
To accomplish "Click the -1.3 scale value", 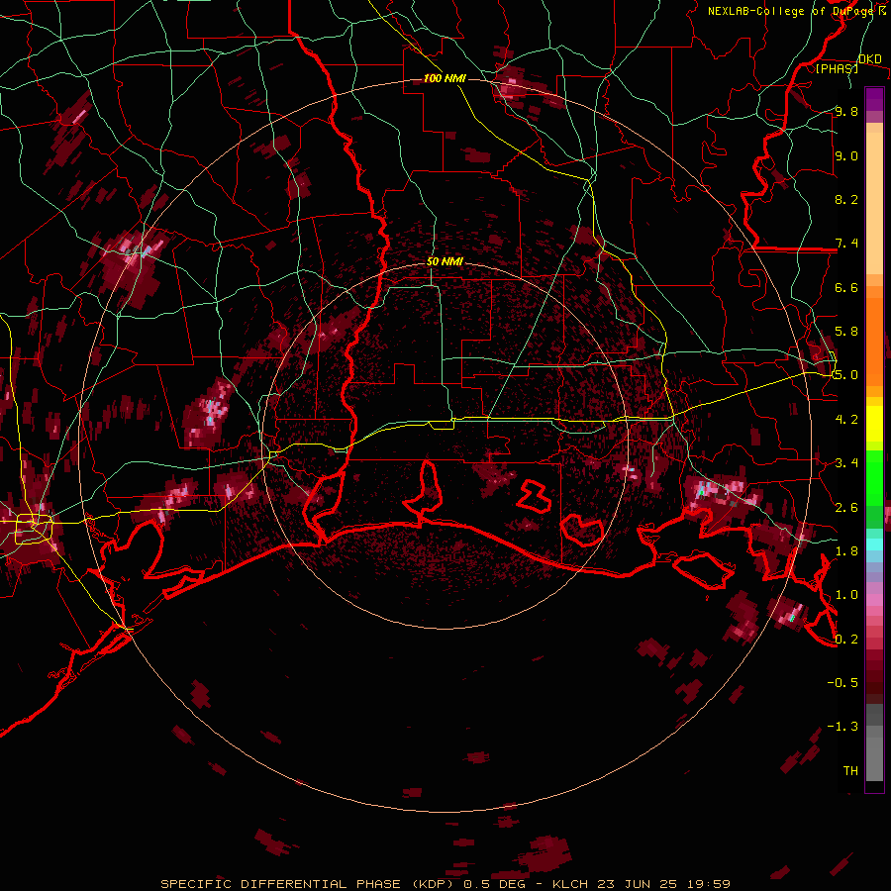I will (842, 727).
